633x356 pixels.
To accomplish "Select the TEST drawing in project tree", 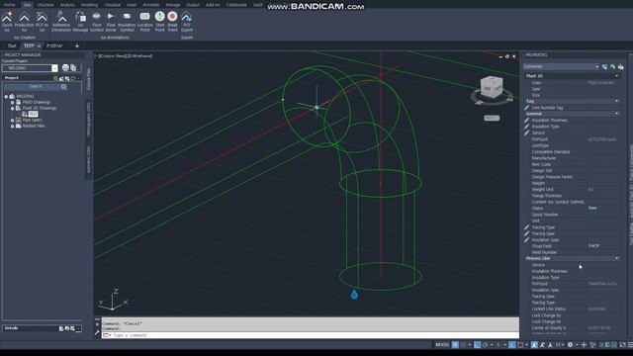I will click(33, 115).
